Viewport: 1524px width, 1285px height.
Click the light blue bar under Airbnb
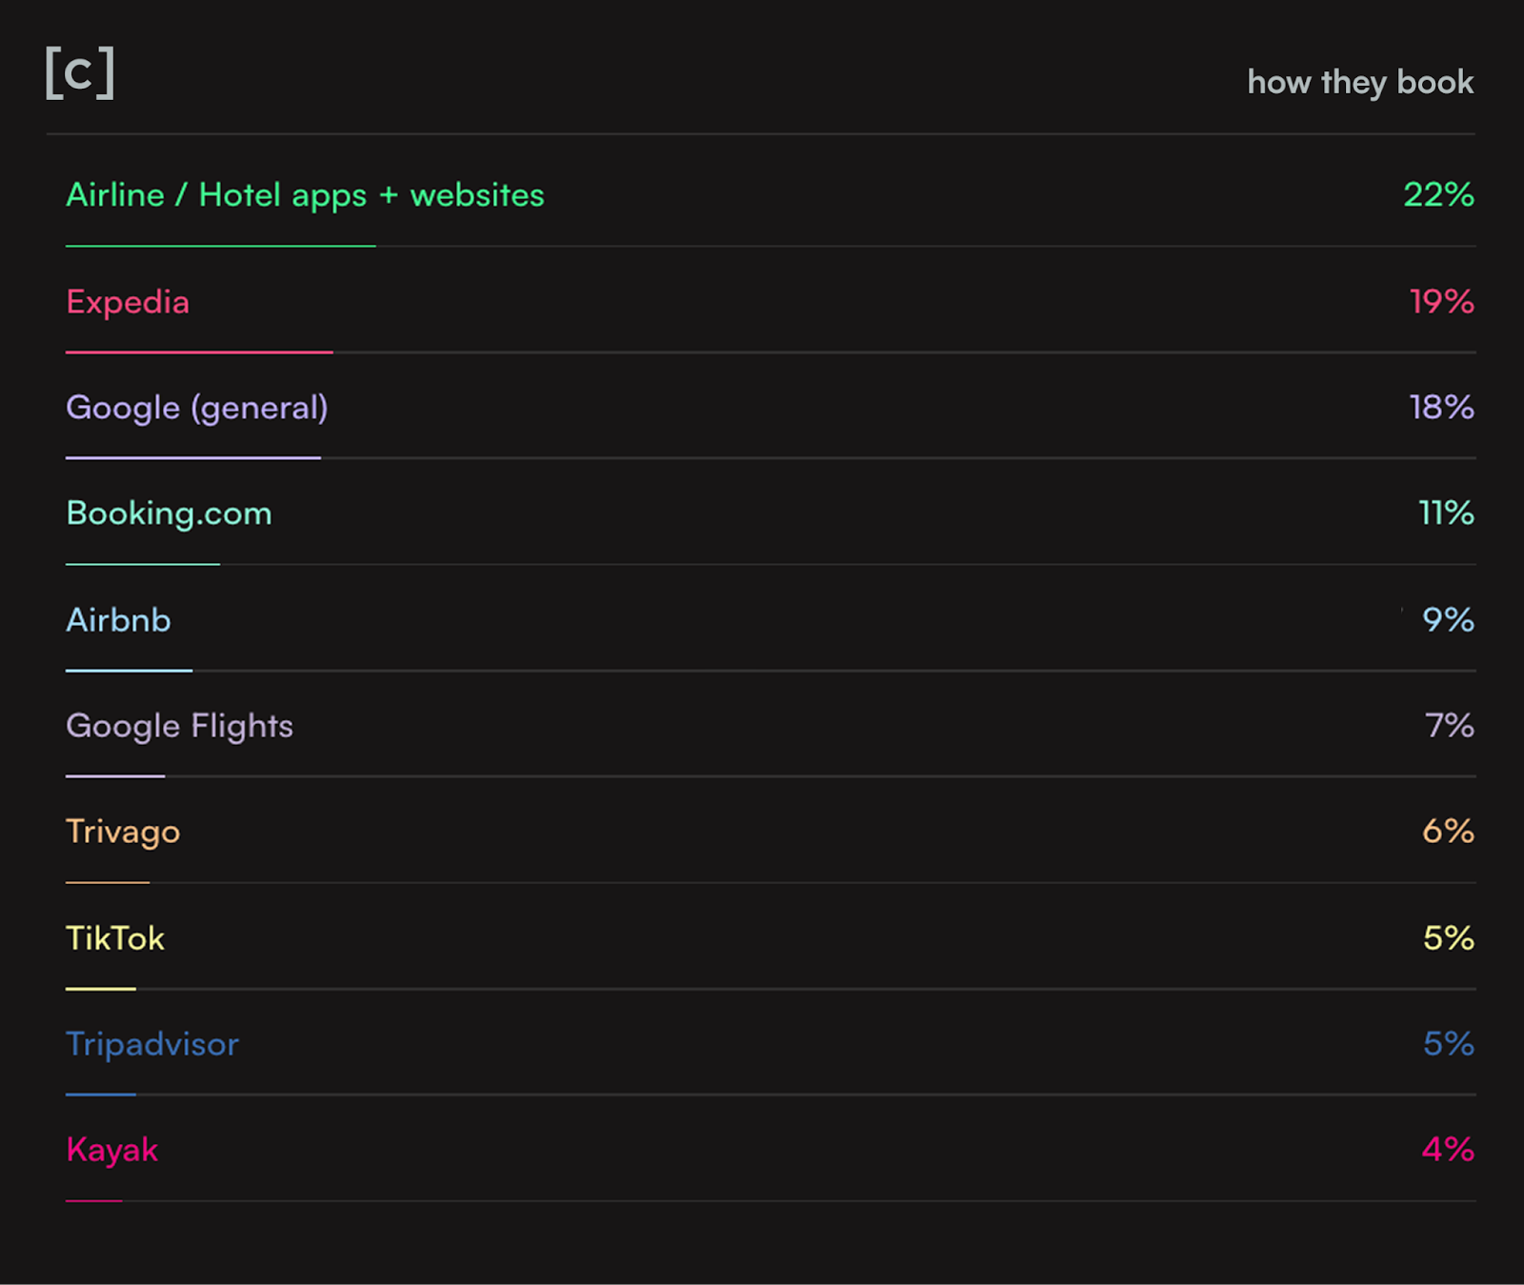129,671
